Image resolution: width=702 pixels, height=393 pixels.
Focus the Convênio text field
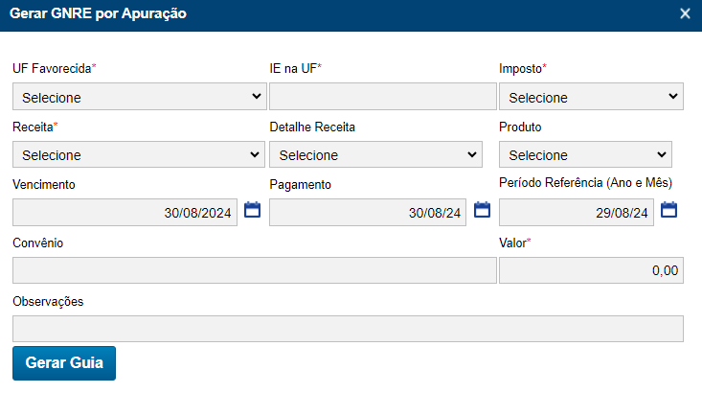(x=255, y=270)
